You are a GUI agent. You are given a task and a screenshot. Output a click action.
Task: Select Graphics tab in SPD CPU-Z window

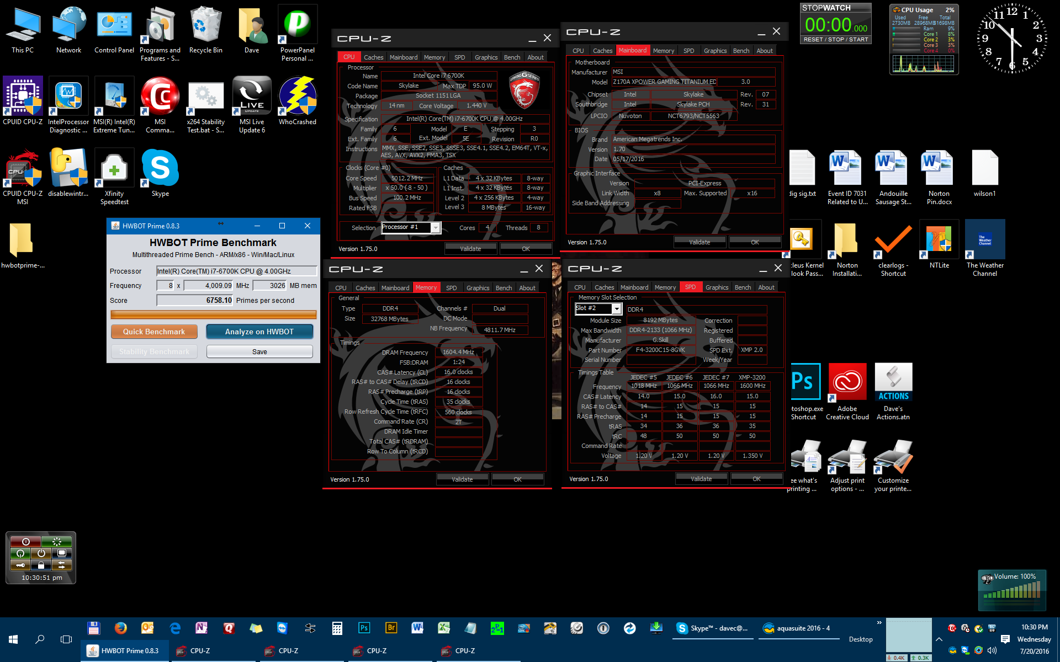717,287
